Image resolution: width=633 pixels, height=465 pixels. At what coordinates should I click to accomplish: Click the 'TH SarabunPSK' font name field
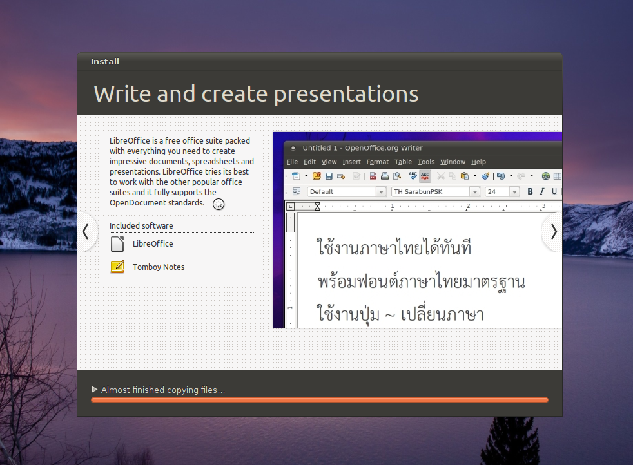(431, 191)
